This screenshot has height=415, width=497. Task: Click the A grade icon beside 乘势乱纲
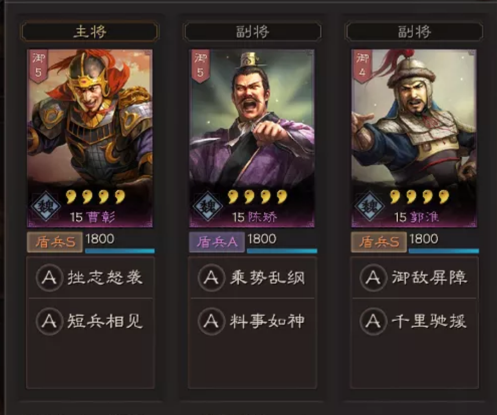tap(211, 278)
